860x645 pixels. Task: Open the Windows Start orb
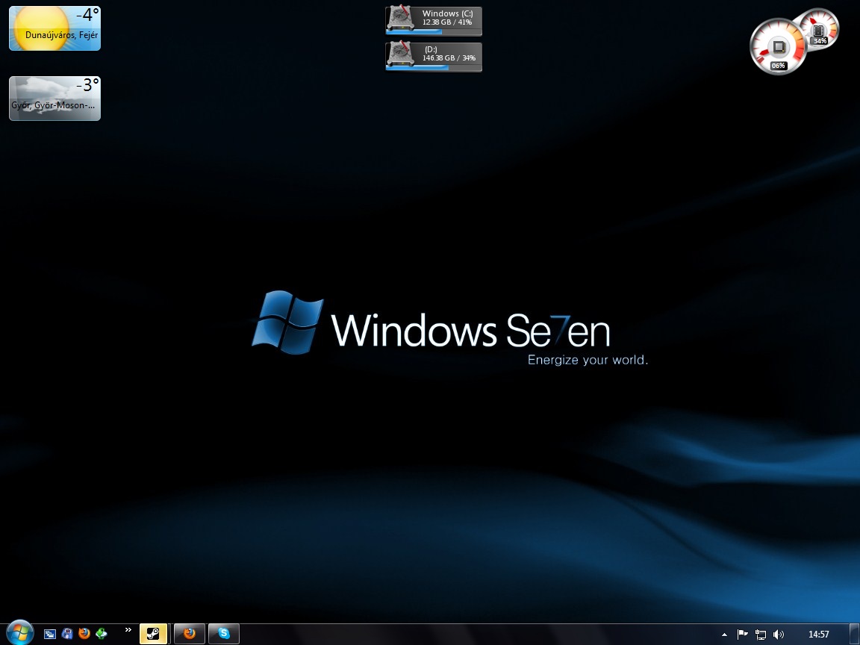[19, 633]
